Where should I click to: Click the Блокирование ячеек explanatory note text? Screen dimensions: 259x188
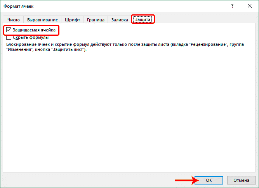[x=125, y=47]
